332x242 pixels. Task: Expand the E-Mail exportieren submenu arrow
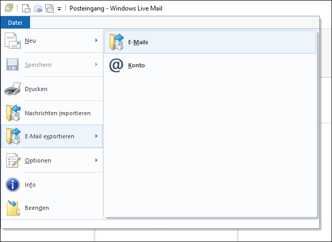(x=96, y=136)
